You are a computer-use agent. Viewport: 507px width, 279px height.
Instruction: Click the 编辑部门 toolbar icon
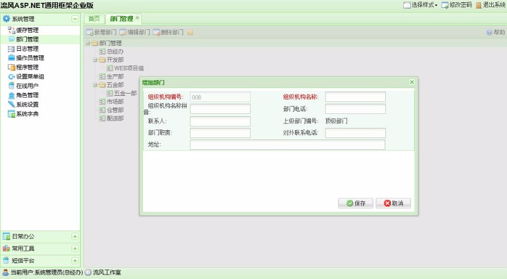coord(123,32)
